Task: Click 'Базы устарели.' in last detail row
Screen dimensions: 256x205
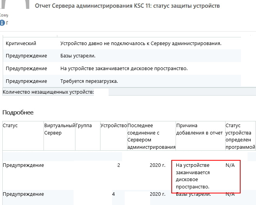Action: pyautogui.click(x=193, y=194)
